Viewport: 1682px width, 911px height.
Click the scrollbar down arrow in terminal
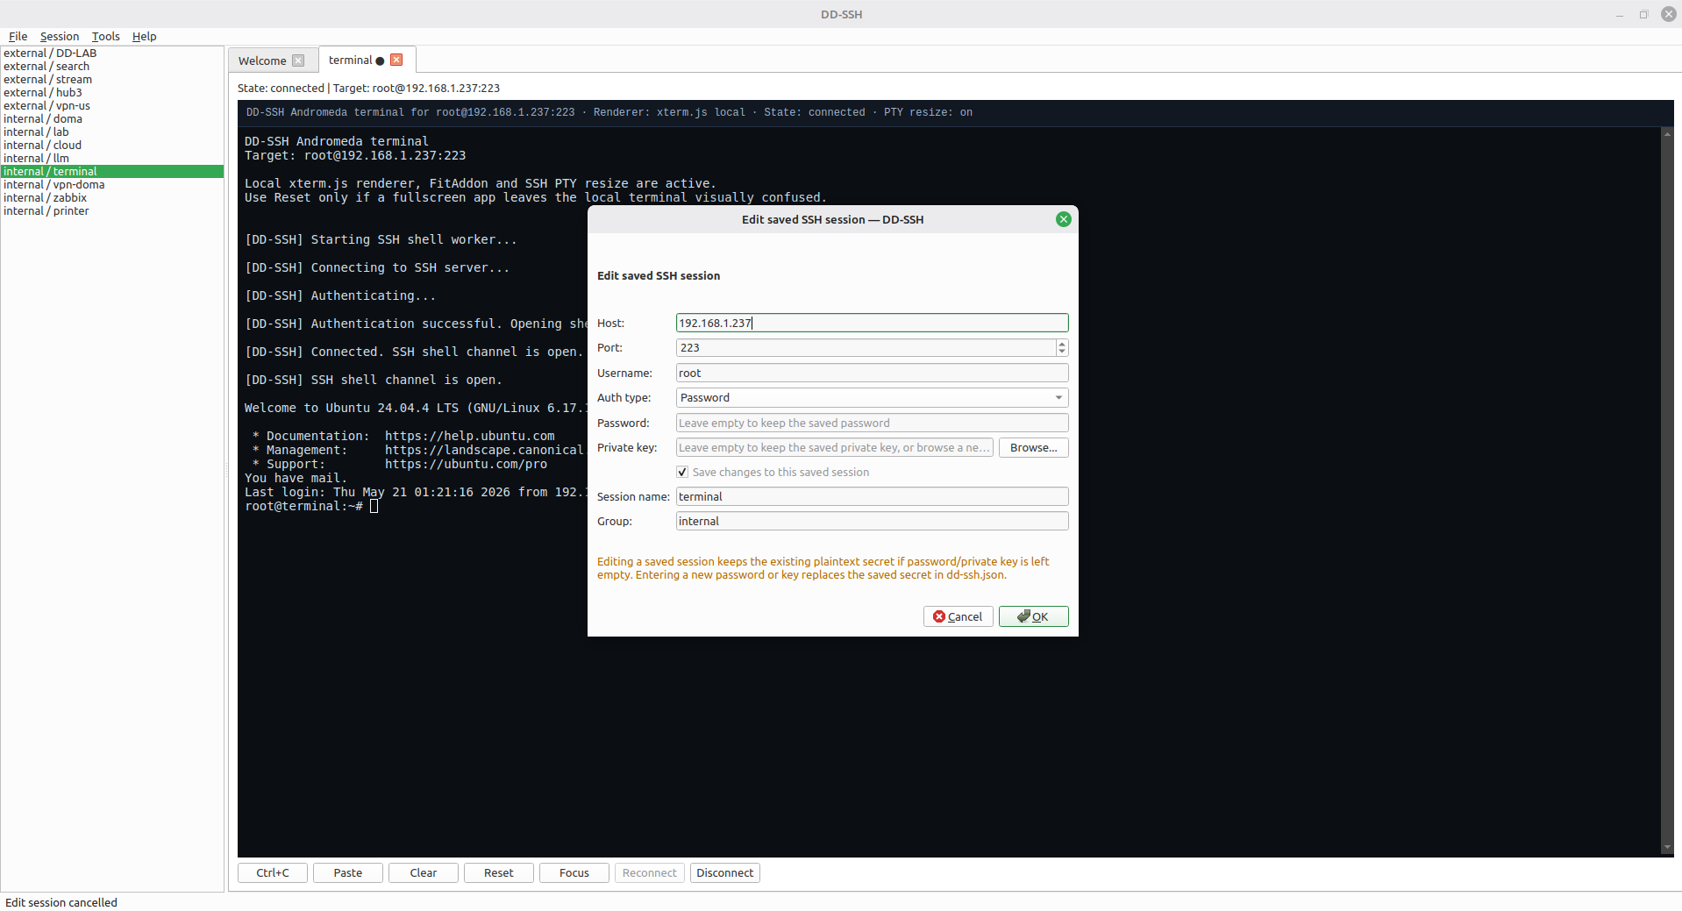[1667, 848]
